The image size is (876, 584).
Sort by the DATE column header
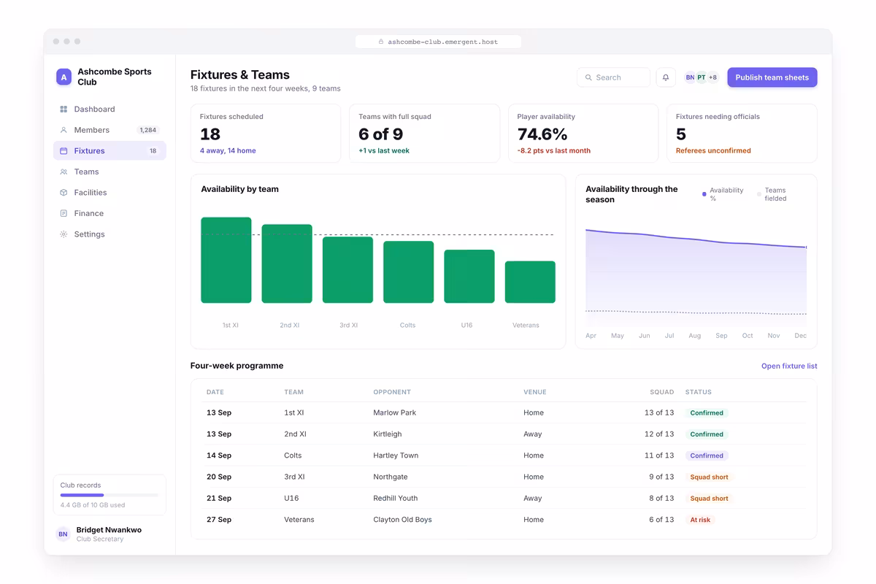(x=215, y=392)
